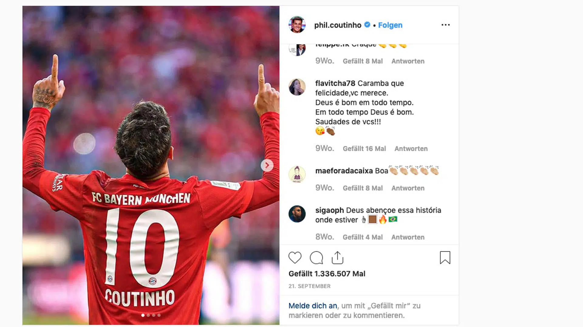The image size is (583, 327).
Task: Select the second carousel dot indicator
Action: click(x=148, y=315)
